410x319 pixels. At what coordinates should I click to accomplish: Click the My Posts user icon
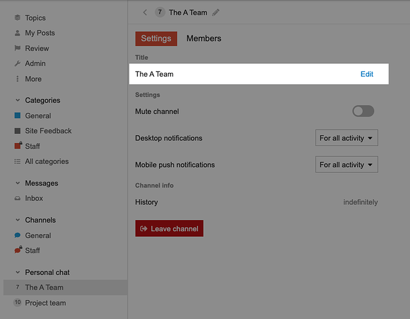coord(17,33)
